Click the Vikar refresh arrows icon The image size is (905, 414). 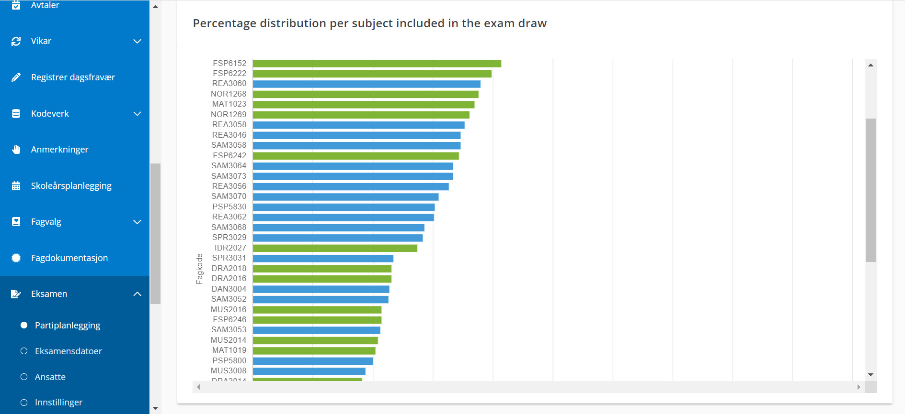pos(16,41)
